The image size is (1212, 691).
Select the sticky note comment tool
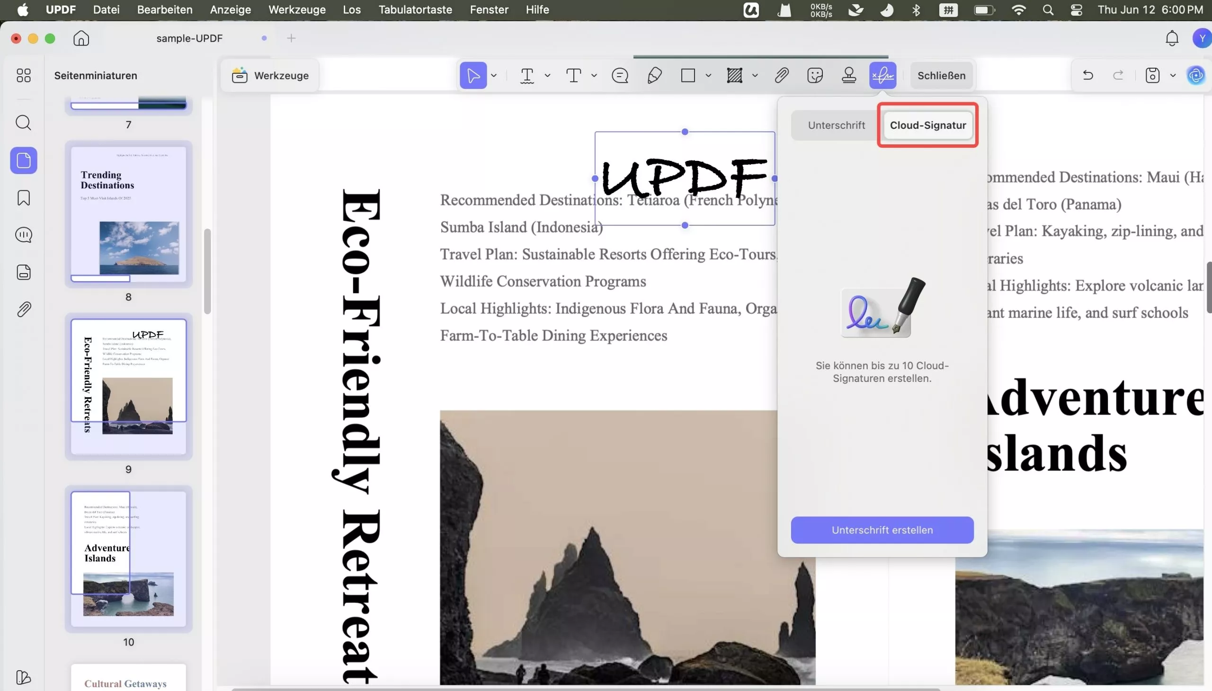tap(620, 75)
